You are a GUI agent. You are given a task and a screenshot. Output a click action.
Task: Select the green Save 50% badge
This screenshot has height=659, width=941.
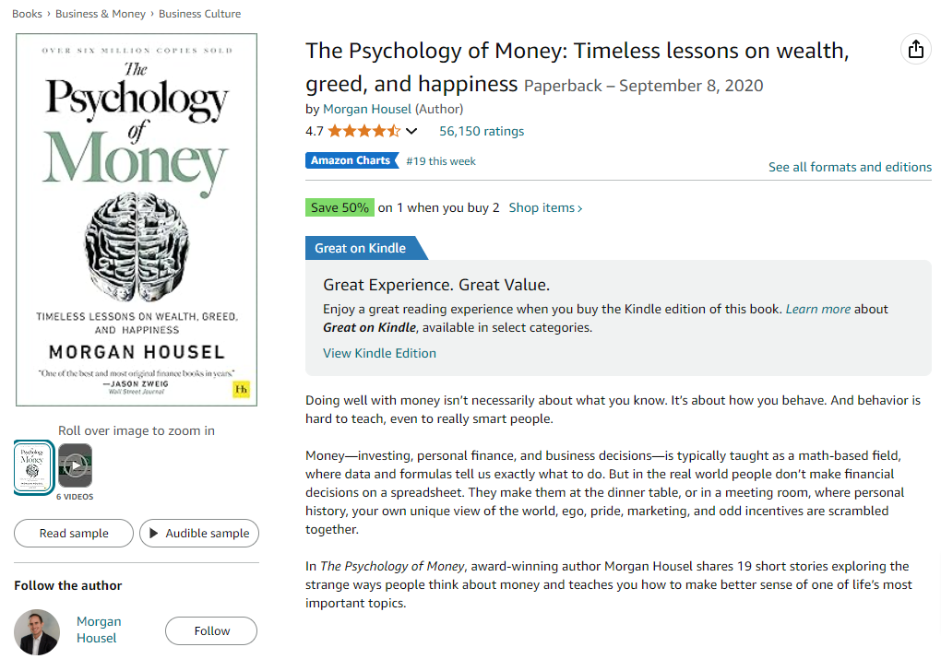(x=339, y=206)
